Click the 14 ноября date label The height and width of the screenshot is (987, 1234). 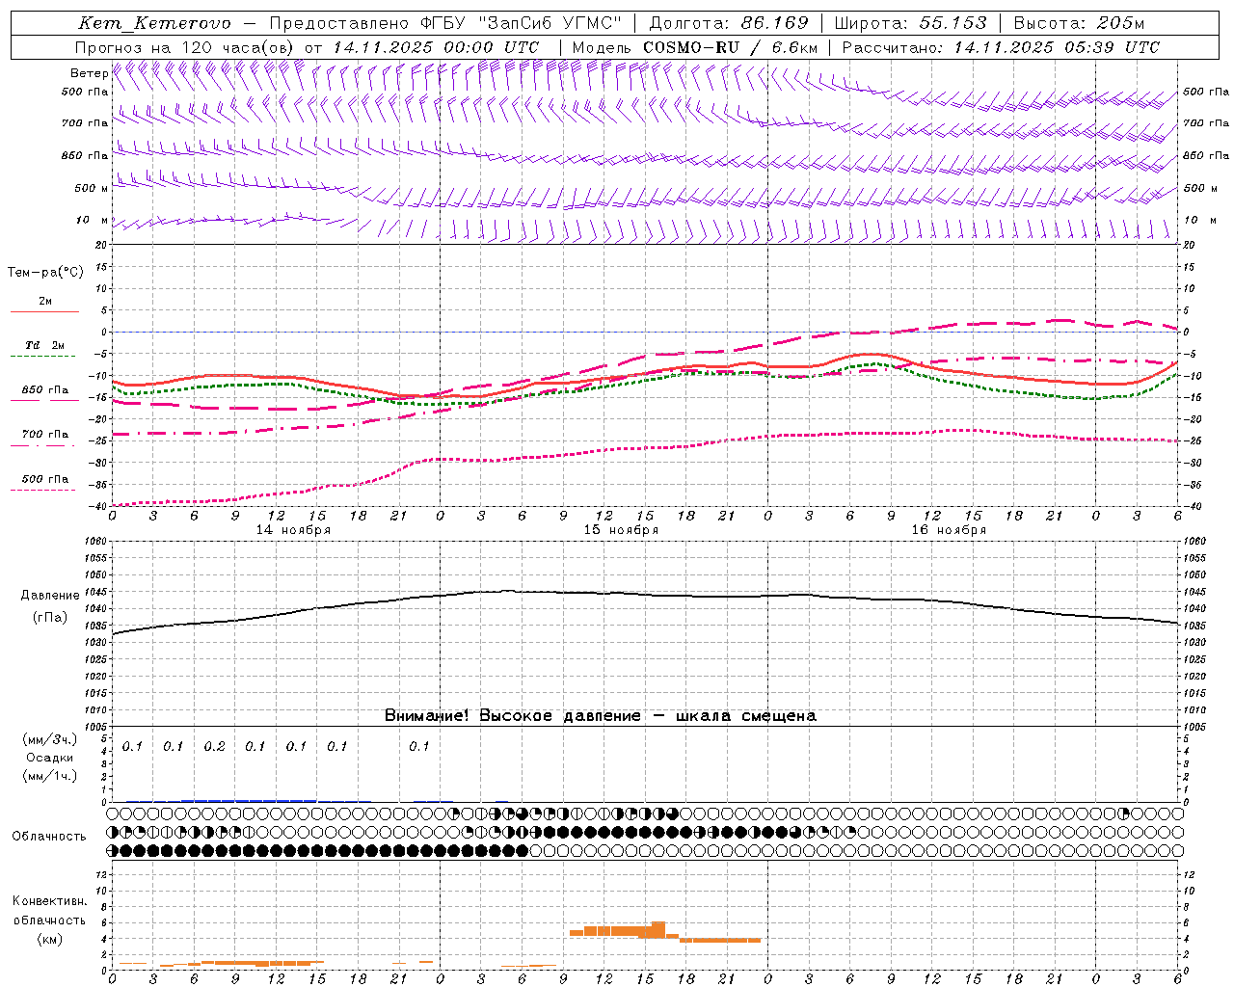click(293, 530)
